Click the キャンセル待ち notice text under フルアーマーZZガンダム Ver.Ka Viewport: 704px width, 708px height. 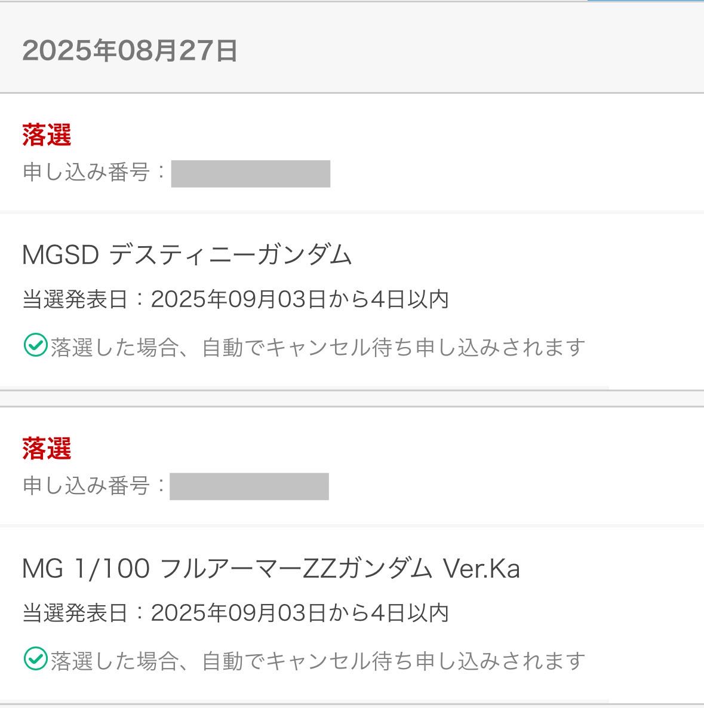pos(318,661)
